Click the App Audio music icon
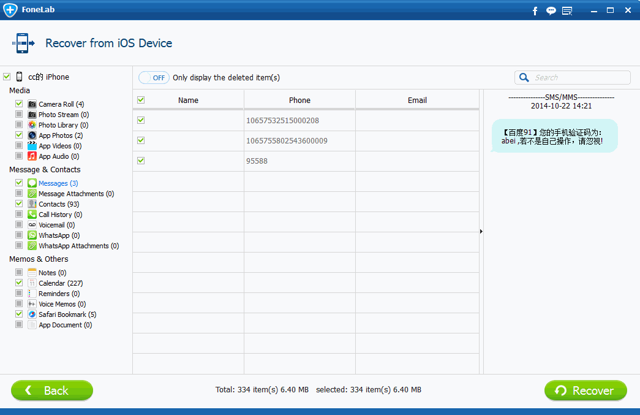 (32, 156)
